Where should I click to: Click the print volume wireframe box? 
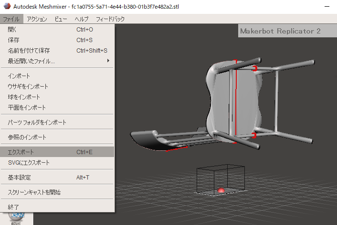point(221,180)
